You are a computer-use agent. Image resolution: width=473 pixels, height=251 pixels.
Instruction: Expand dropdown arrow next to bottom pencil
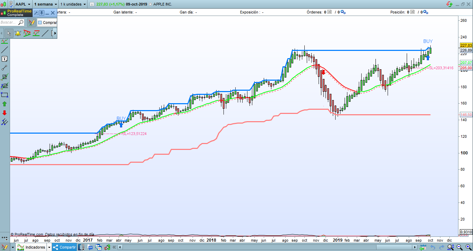pos(13,247)
